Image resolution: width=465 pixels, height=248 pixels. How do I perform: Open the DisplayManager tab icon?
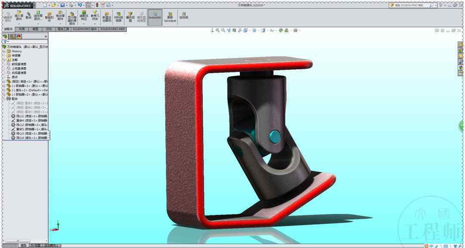coord(19,37)
